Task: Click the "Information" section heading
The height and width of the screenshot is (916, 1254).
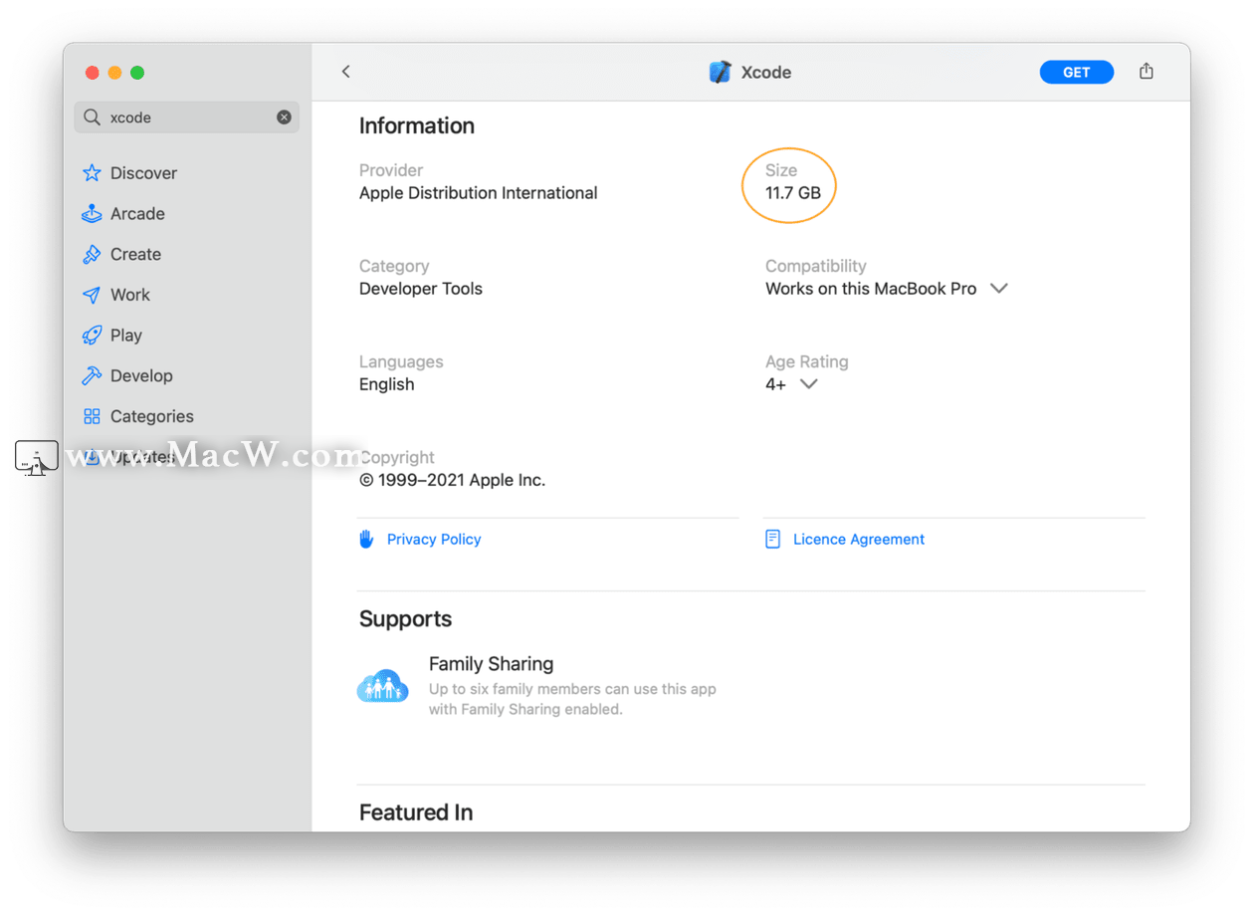Action: tap(417, 126)
